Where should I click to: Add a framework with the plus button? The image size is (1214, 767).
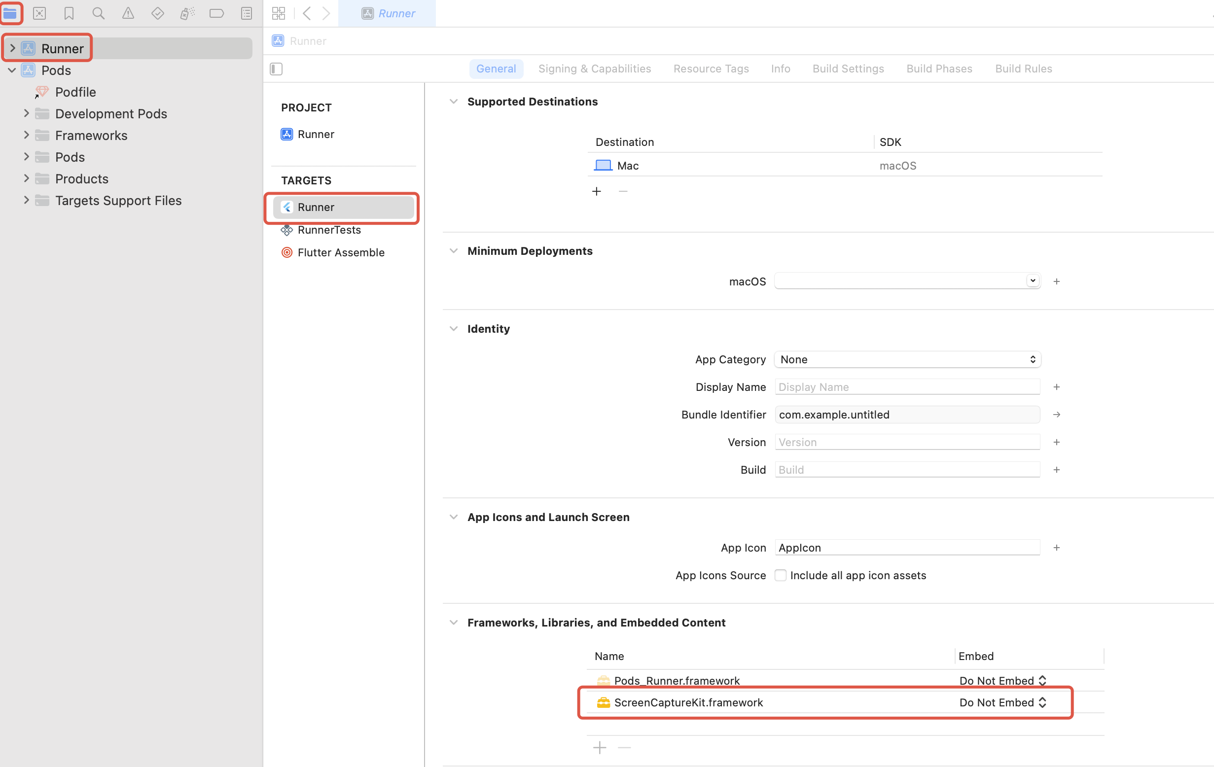point(600,747)
